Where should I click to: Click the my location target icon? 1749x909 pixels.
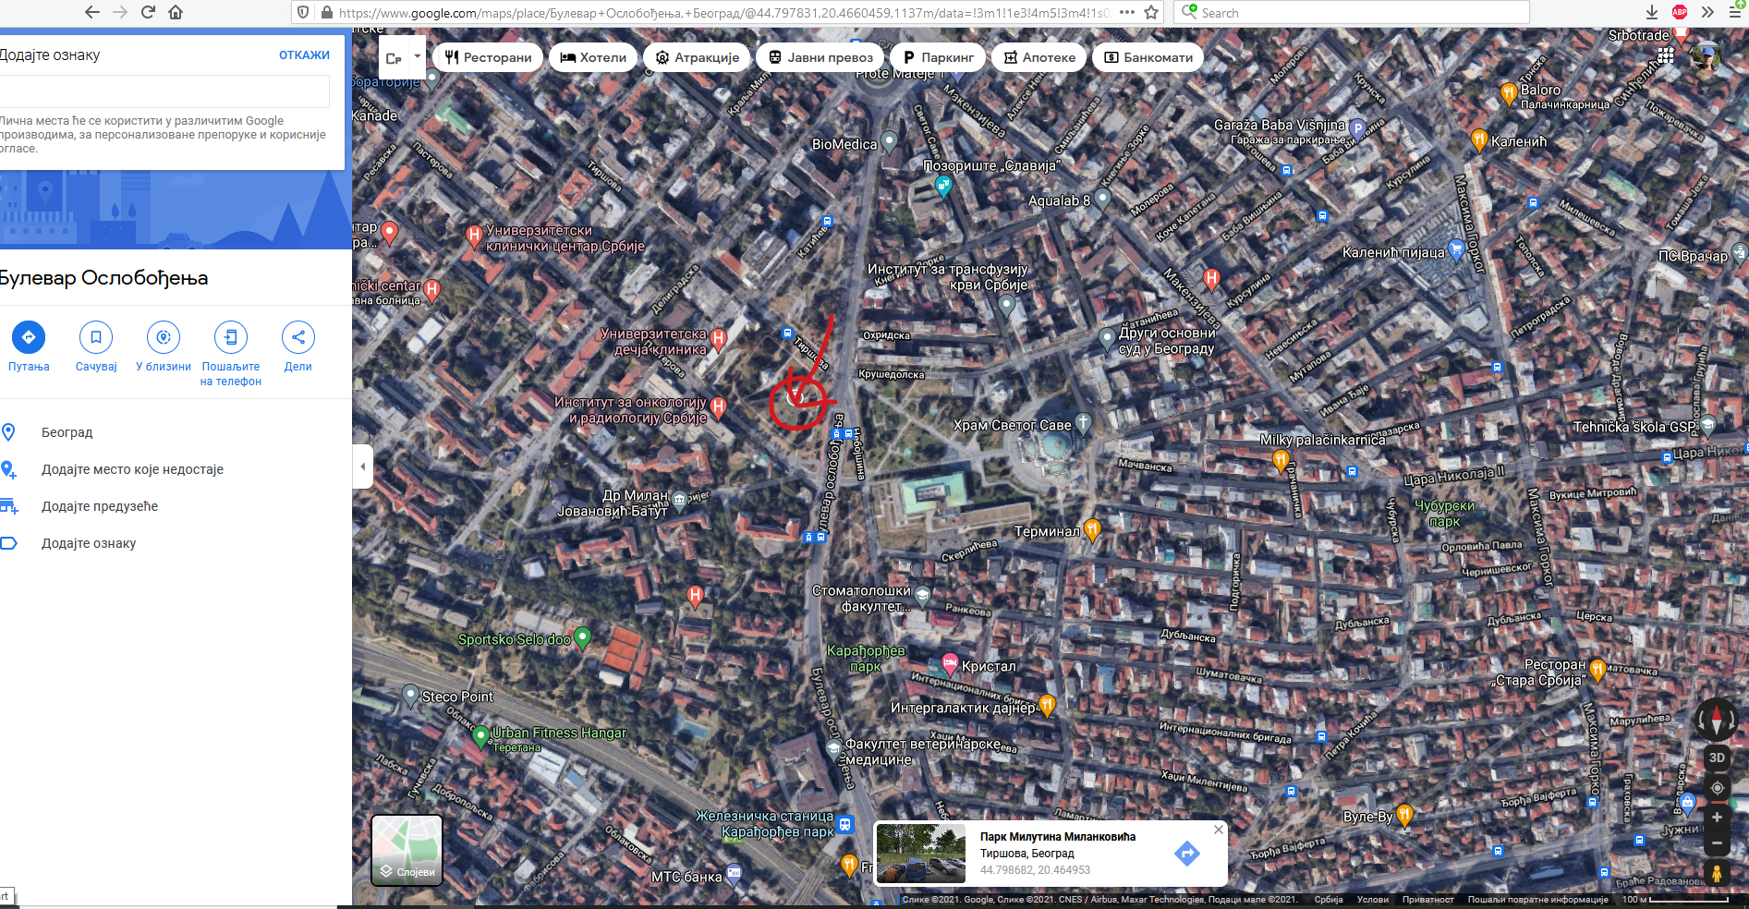[x=1717, y=788]
